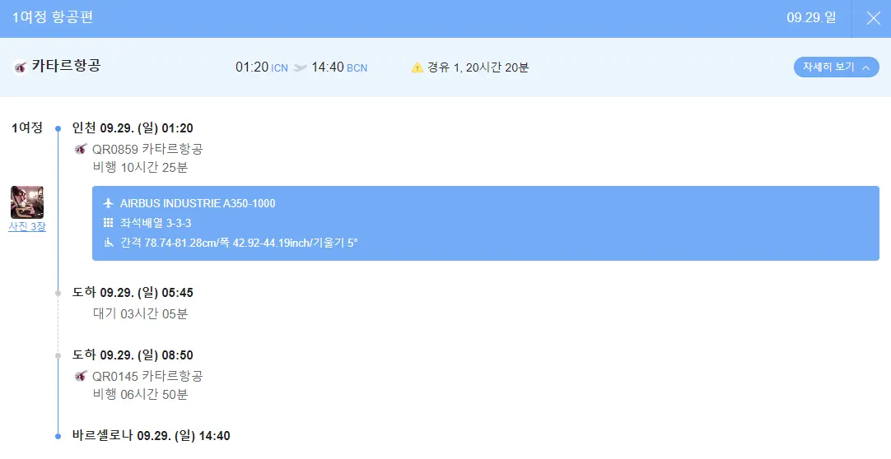This screenshot has height=459, width=891.
Task: Click the 인천 09.29. (일) 01:20 departure row
Action: pos(133,128)
